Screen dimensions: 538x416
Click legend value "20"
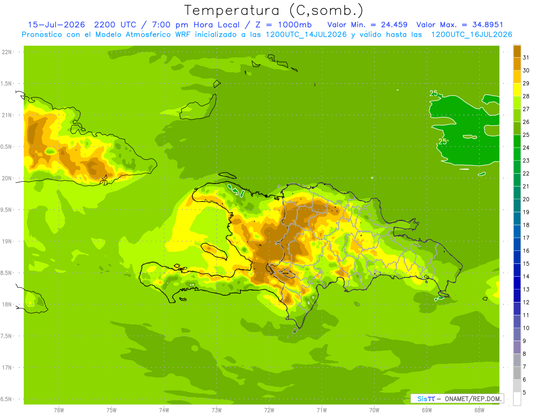[x=526, y=199]
